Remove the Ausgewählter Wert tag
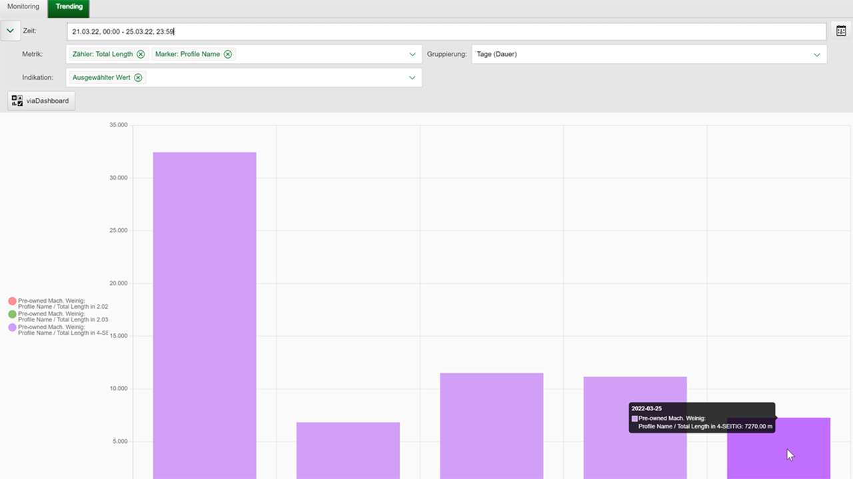 (x=138, y=78)
